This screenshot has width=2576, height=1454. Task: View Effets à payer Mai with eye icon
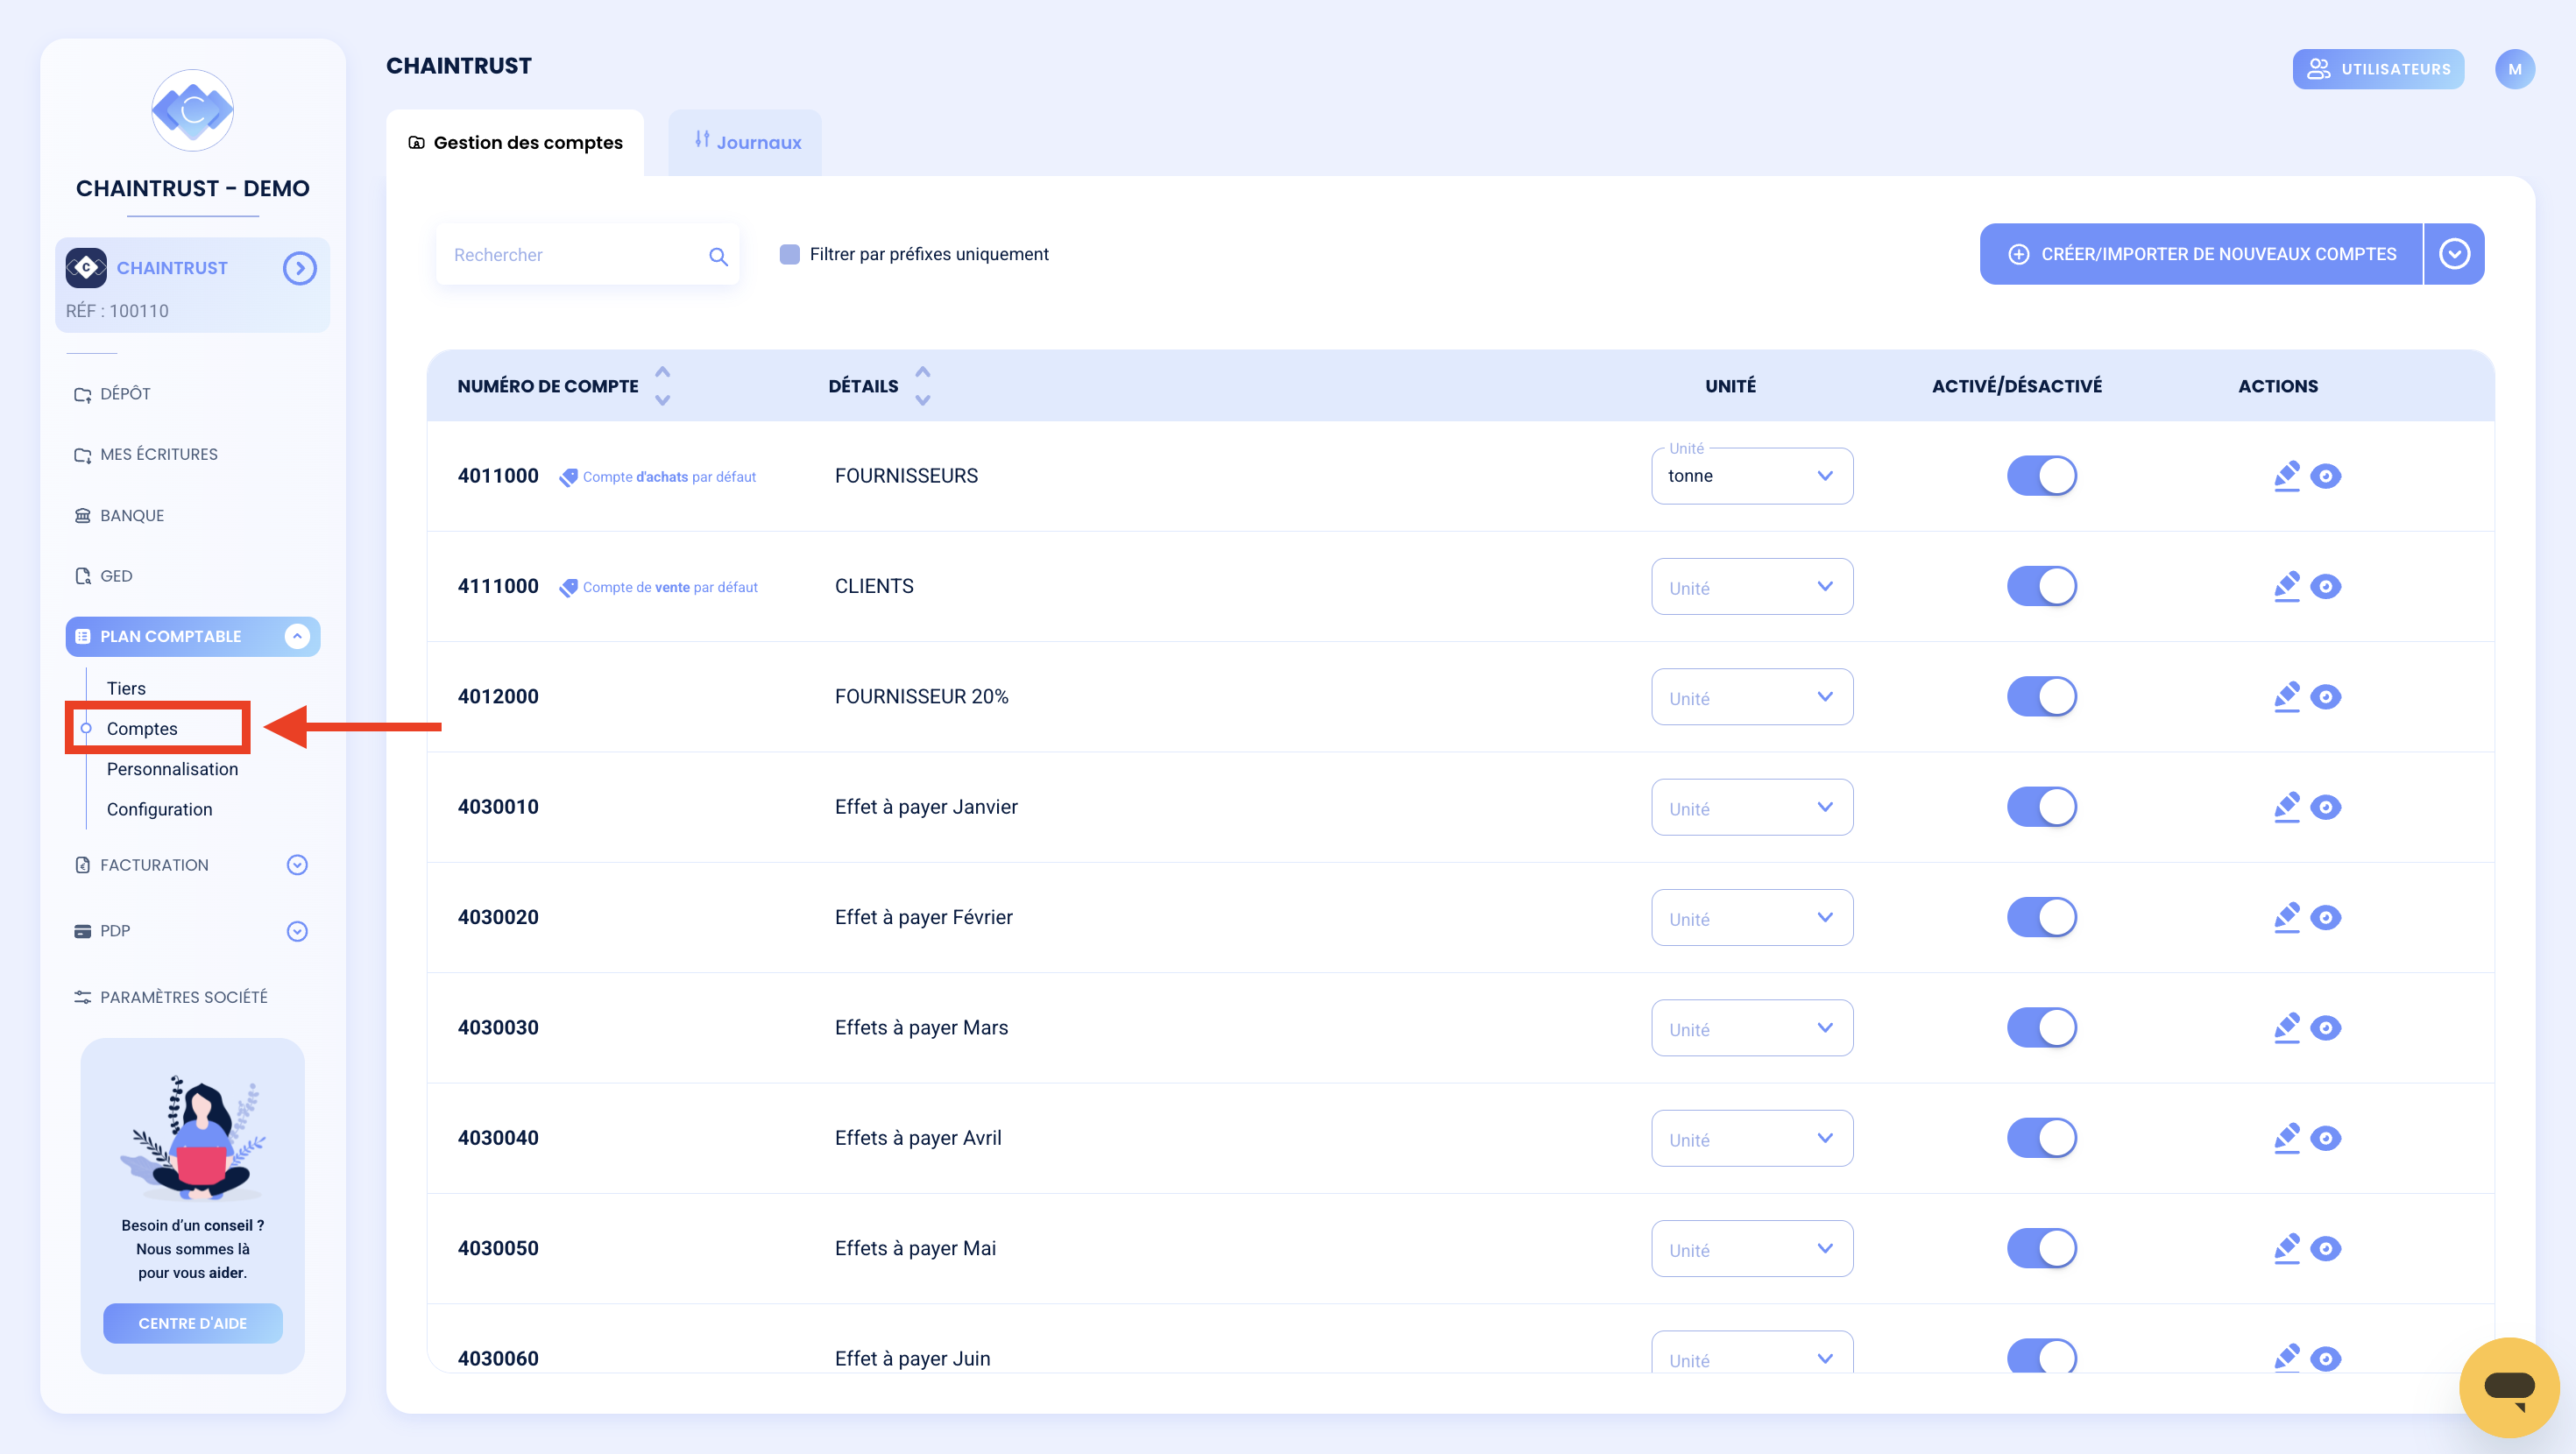2326,1248
